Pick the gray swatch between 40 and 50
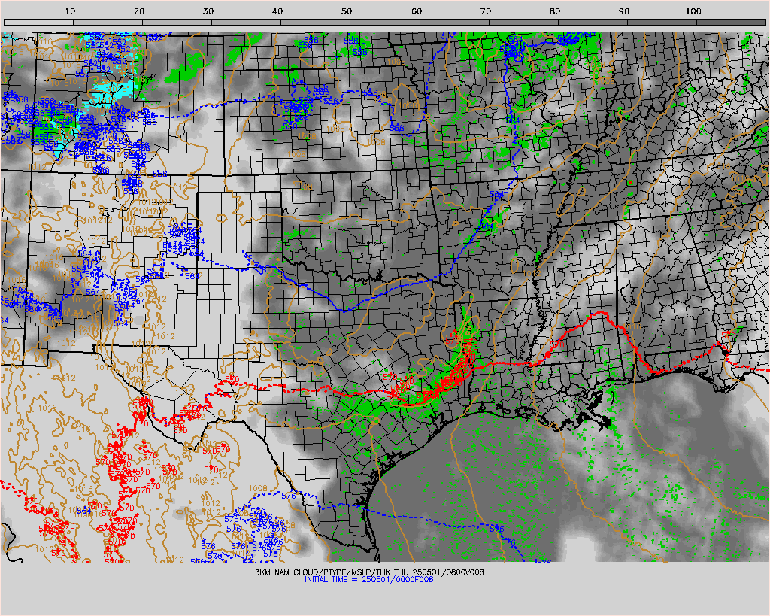Image resolution: width=770 pixels, height=616 pixels. pyautogui.click(x=316, y=22)
